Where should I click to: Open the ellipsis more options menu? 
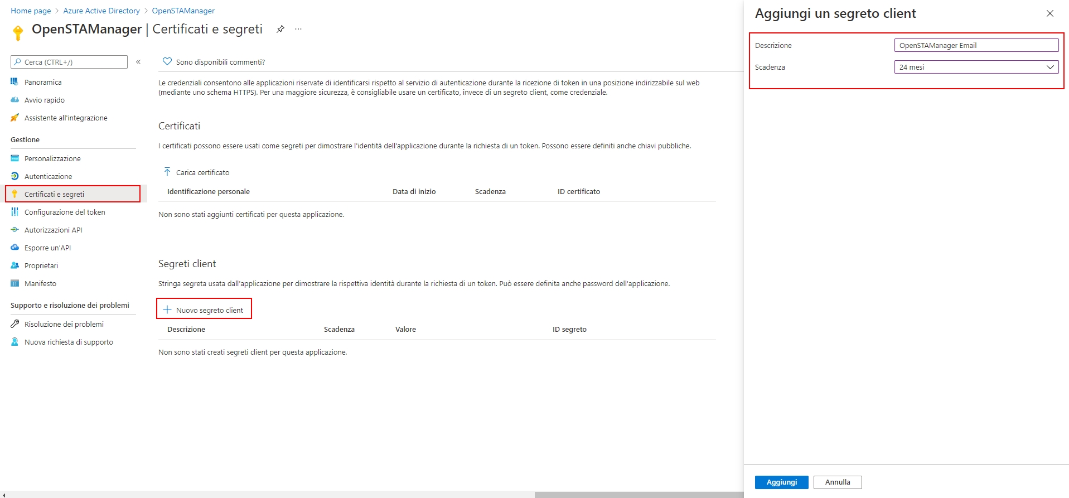(298, 29)
